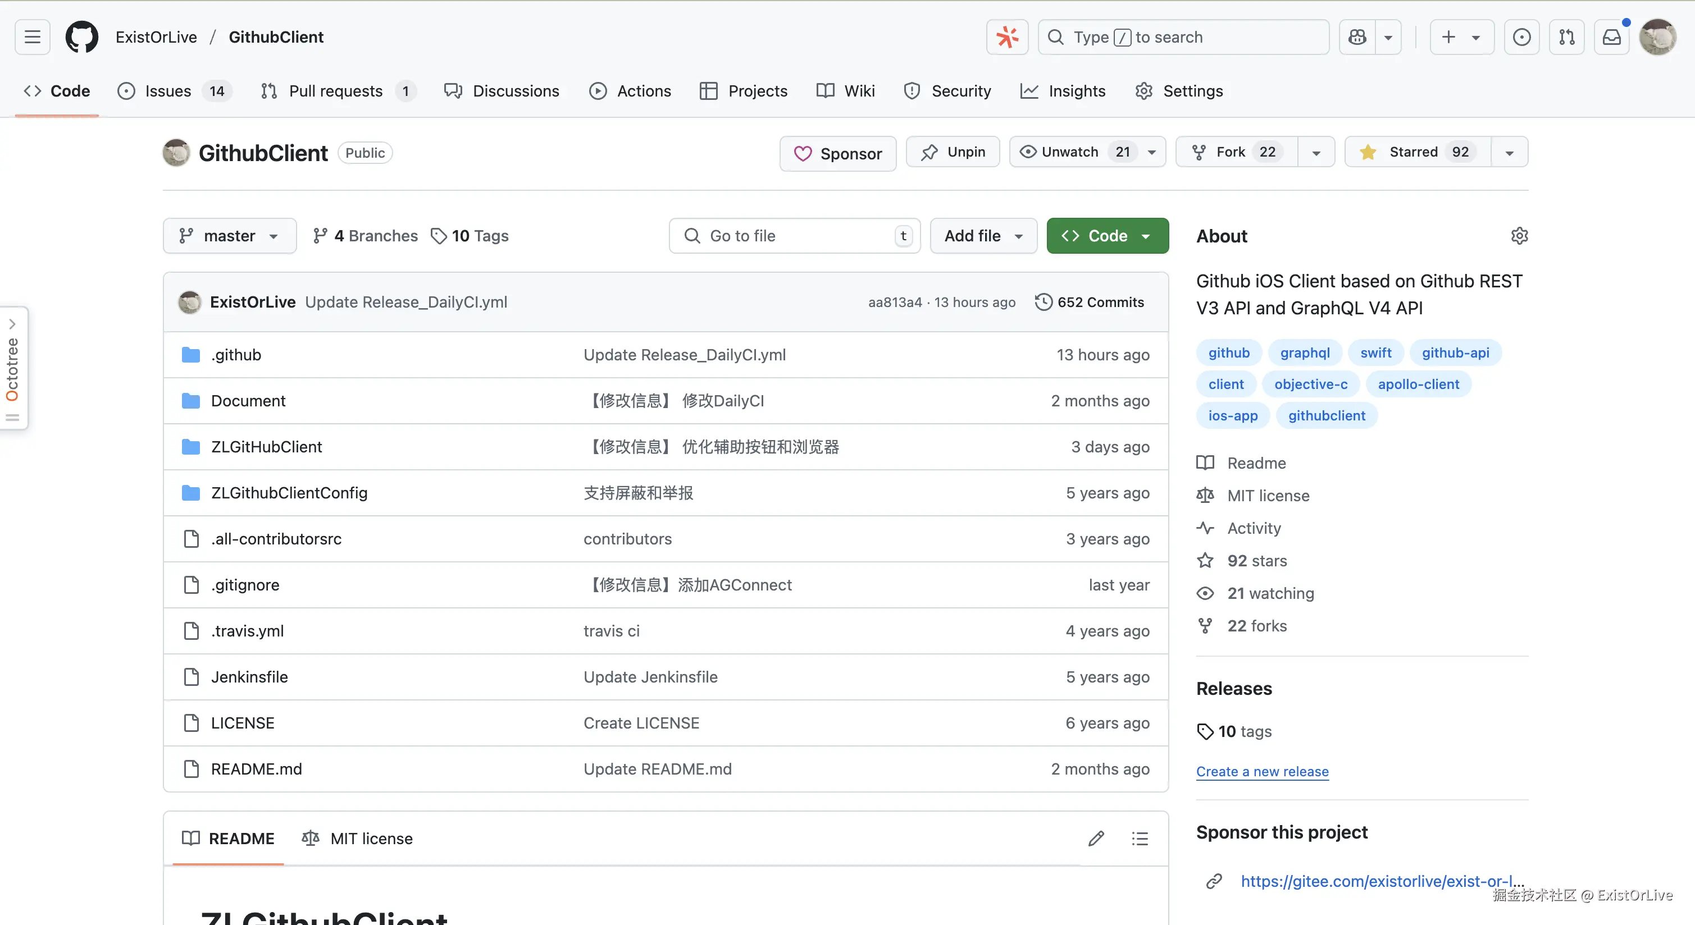Open the notifications inbox icon
The height and width of the screenshot is (925, 1695).
[1611, 37]
